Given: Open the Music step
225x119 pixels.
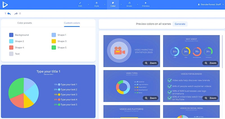Looking at the screenshot, I should [x=129, y=5].
